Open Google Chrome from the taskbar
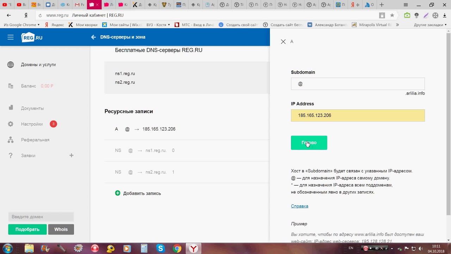The image size is (451, 254). point(177,248)
